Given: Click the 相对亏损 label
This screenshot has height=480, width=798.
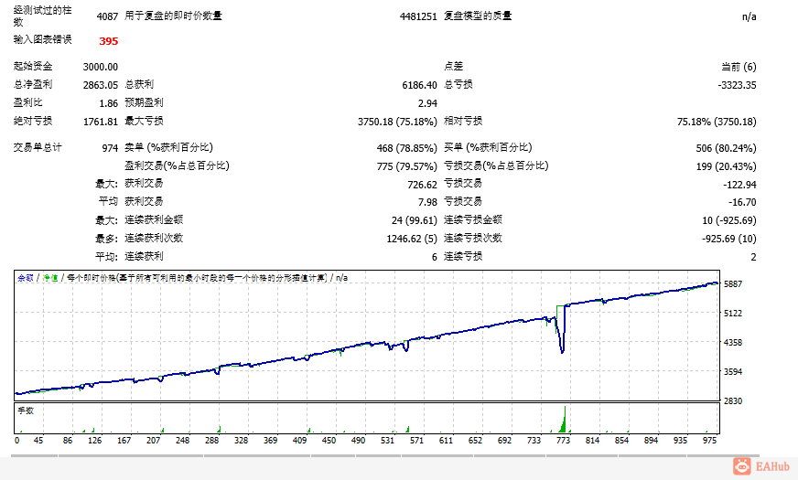Looking at the screenshot, I should pyautogui.click(x=463, y=121).
